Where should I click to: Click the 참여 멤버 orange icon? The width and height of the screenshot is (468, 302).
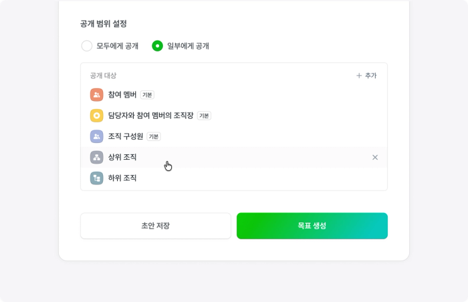(96, 95)
